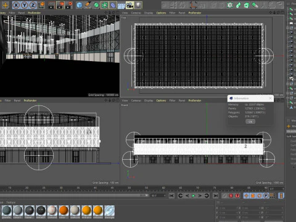This screenshot has height=222, width=296.
Task: Click marker 50 on the timeline ruler
Action: click(129, 188)
